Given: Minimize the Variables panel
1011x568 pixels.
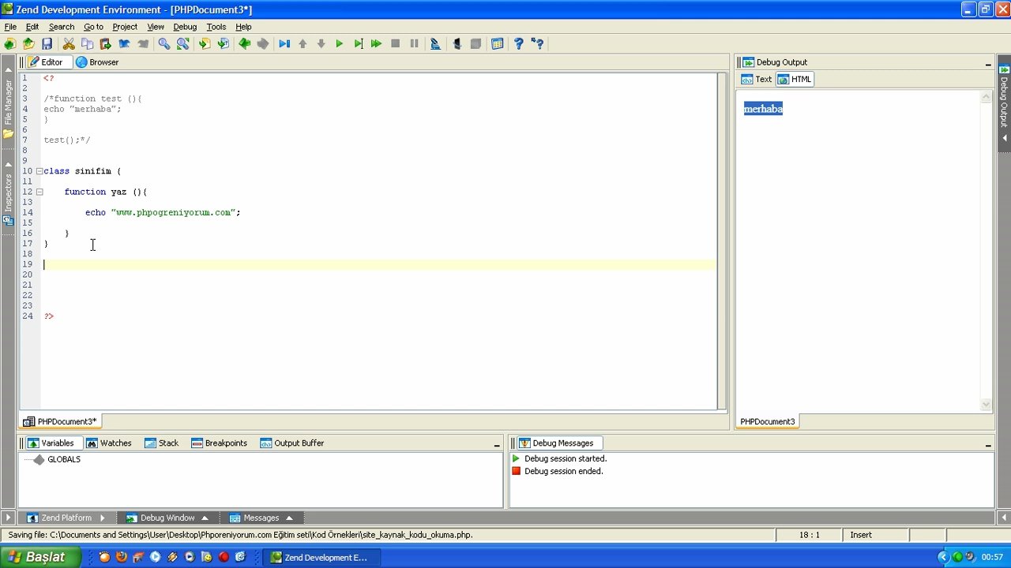Looking at the screenshot, I should pyautogui.click(x=497, y=444).
